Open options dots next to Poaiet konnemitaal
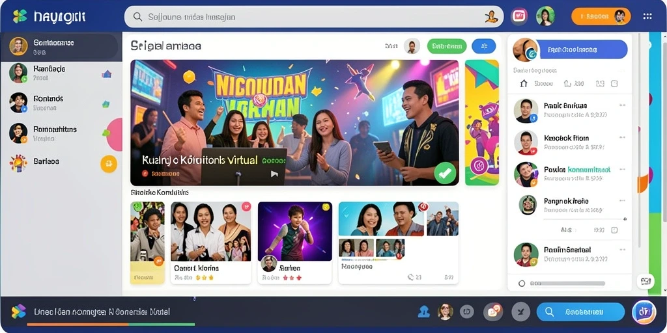The width and height of the screenshot is (667, 333). (622, 170)
